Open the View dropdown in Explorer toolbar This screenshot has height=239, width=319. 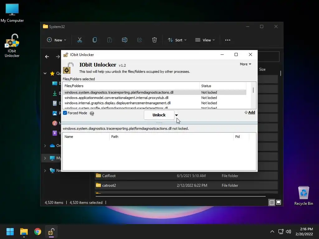pos(205,40)
